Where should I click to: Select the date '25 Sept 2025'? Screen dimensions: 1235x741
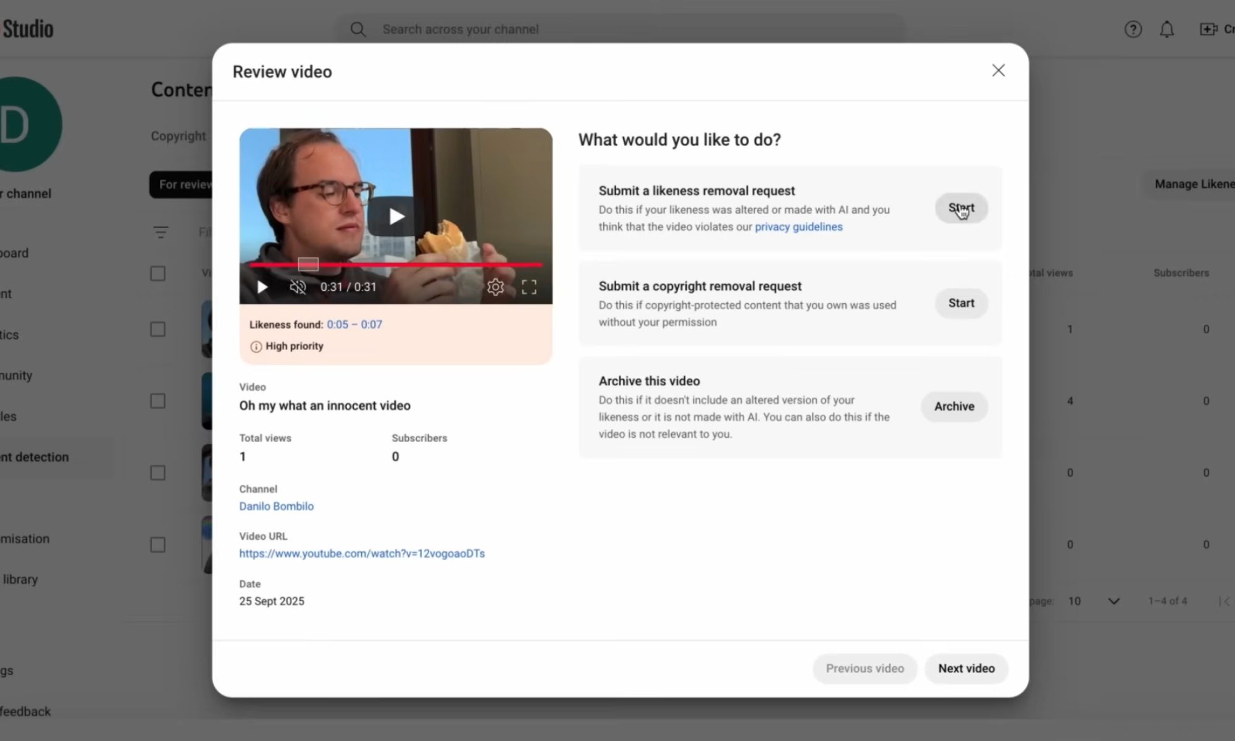272,601
